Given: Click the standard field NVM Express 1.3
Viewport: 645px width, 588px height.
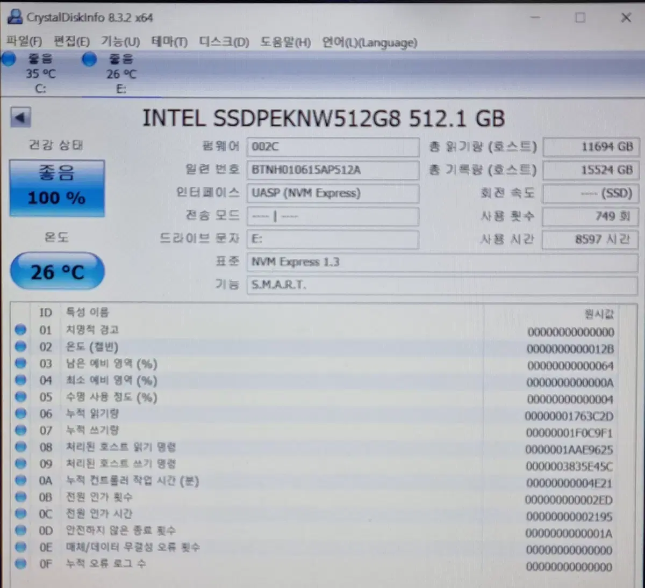Looking at the screenshot, I should coord(442,262).
